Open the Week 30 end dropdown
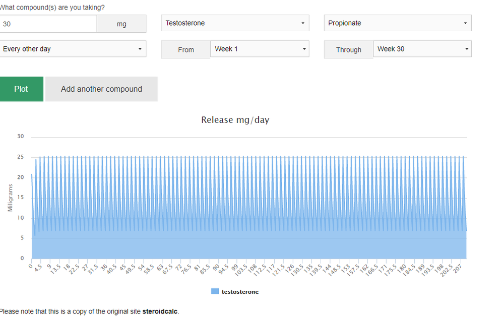 (422, 49)
